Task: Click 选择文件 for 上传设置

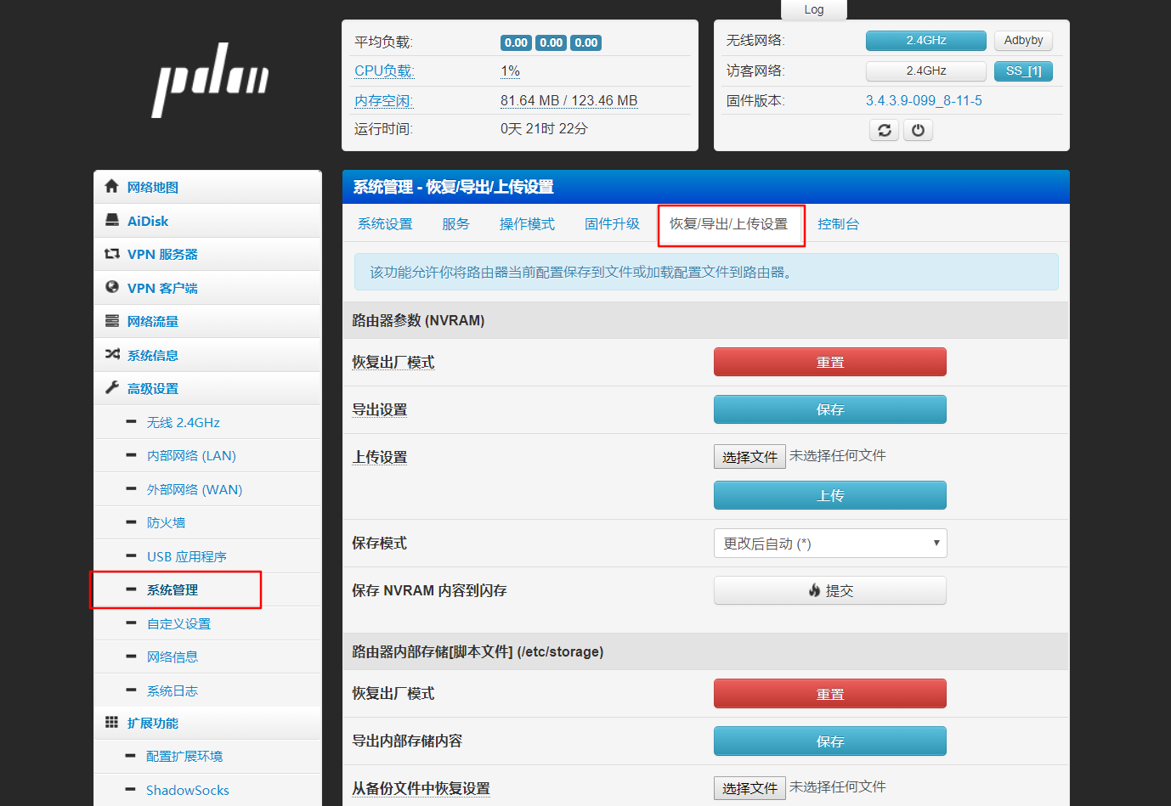Action: 749,457
